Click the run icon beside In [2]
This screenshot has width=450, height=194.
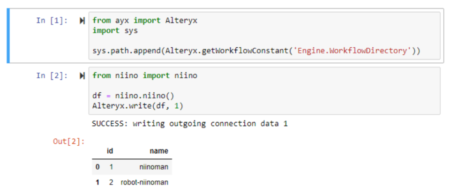(x=82, y=75)
